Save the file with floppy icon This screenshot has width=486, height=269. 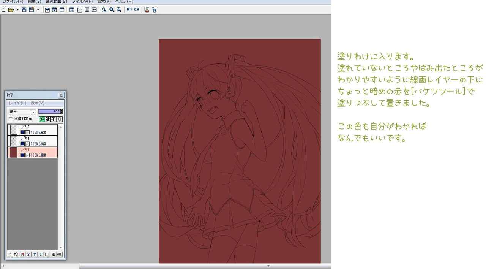(x=24, y=10)
